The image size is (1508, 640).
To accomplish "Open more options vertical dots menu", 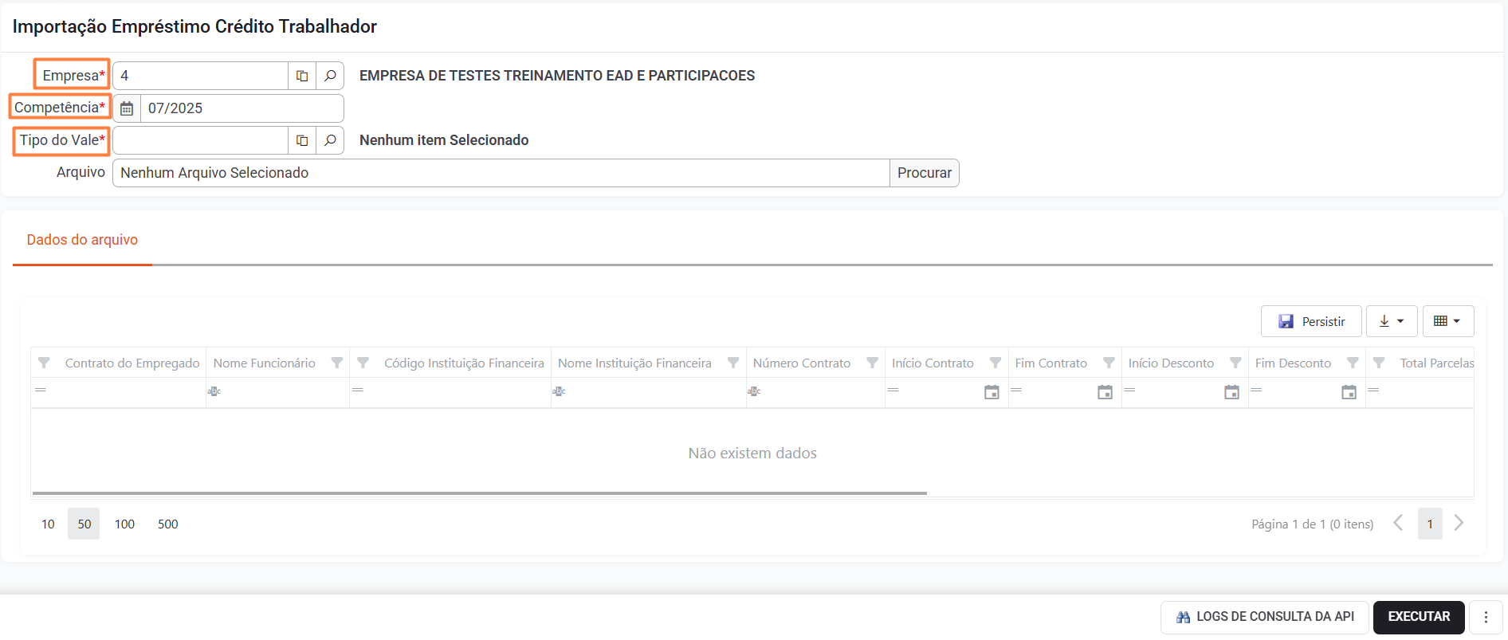I will 1486,617.
